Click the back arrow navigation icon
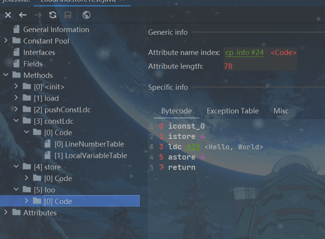This screenshot has width=325, height=239. point(23,15)
